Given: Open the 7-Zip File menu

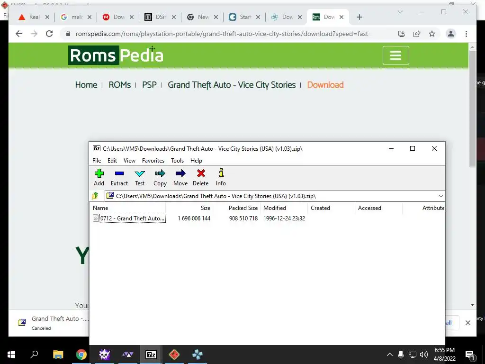Looking at the screenshot, I should click(x=97, y=161).
